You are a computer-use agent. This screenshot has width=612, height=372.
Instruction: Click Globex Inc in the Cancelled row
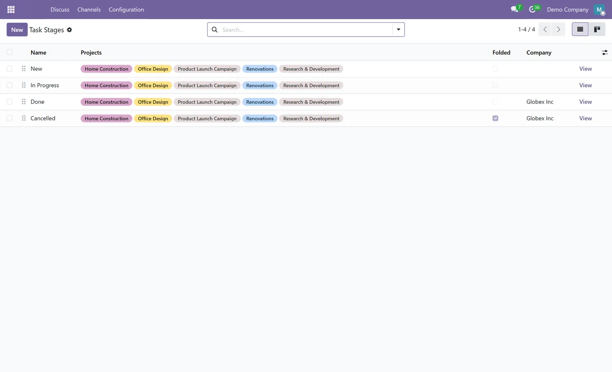pos(540,118)
